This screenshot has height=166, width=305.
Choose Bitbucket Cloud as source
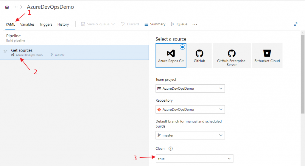click(267, 55)
